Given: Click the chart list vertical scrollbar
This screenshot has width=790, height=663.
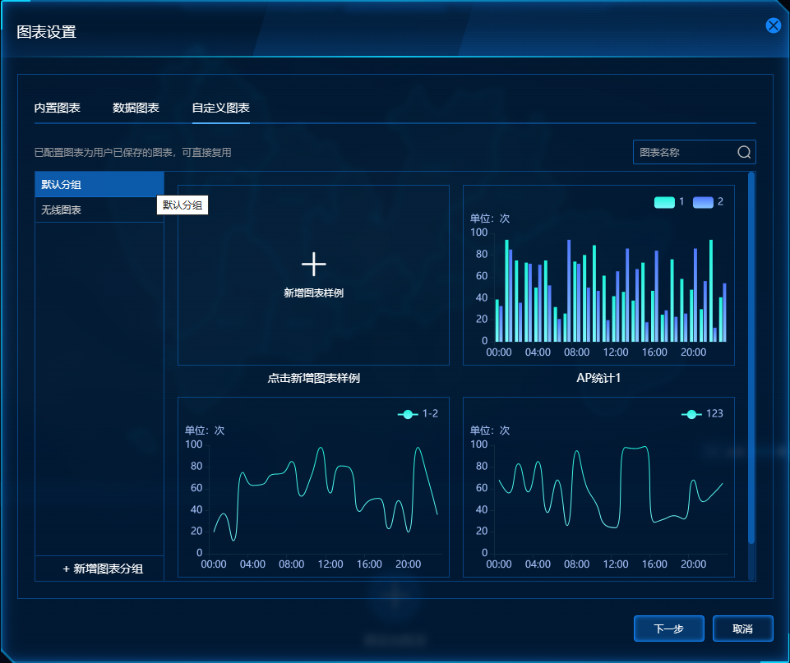Looking at the screenshot, I should tap(751, 357).
